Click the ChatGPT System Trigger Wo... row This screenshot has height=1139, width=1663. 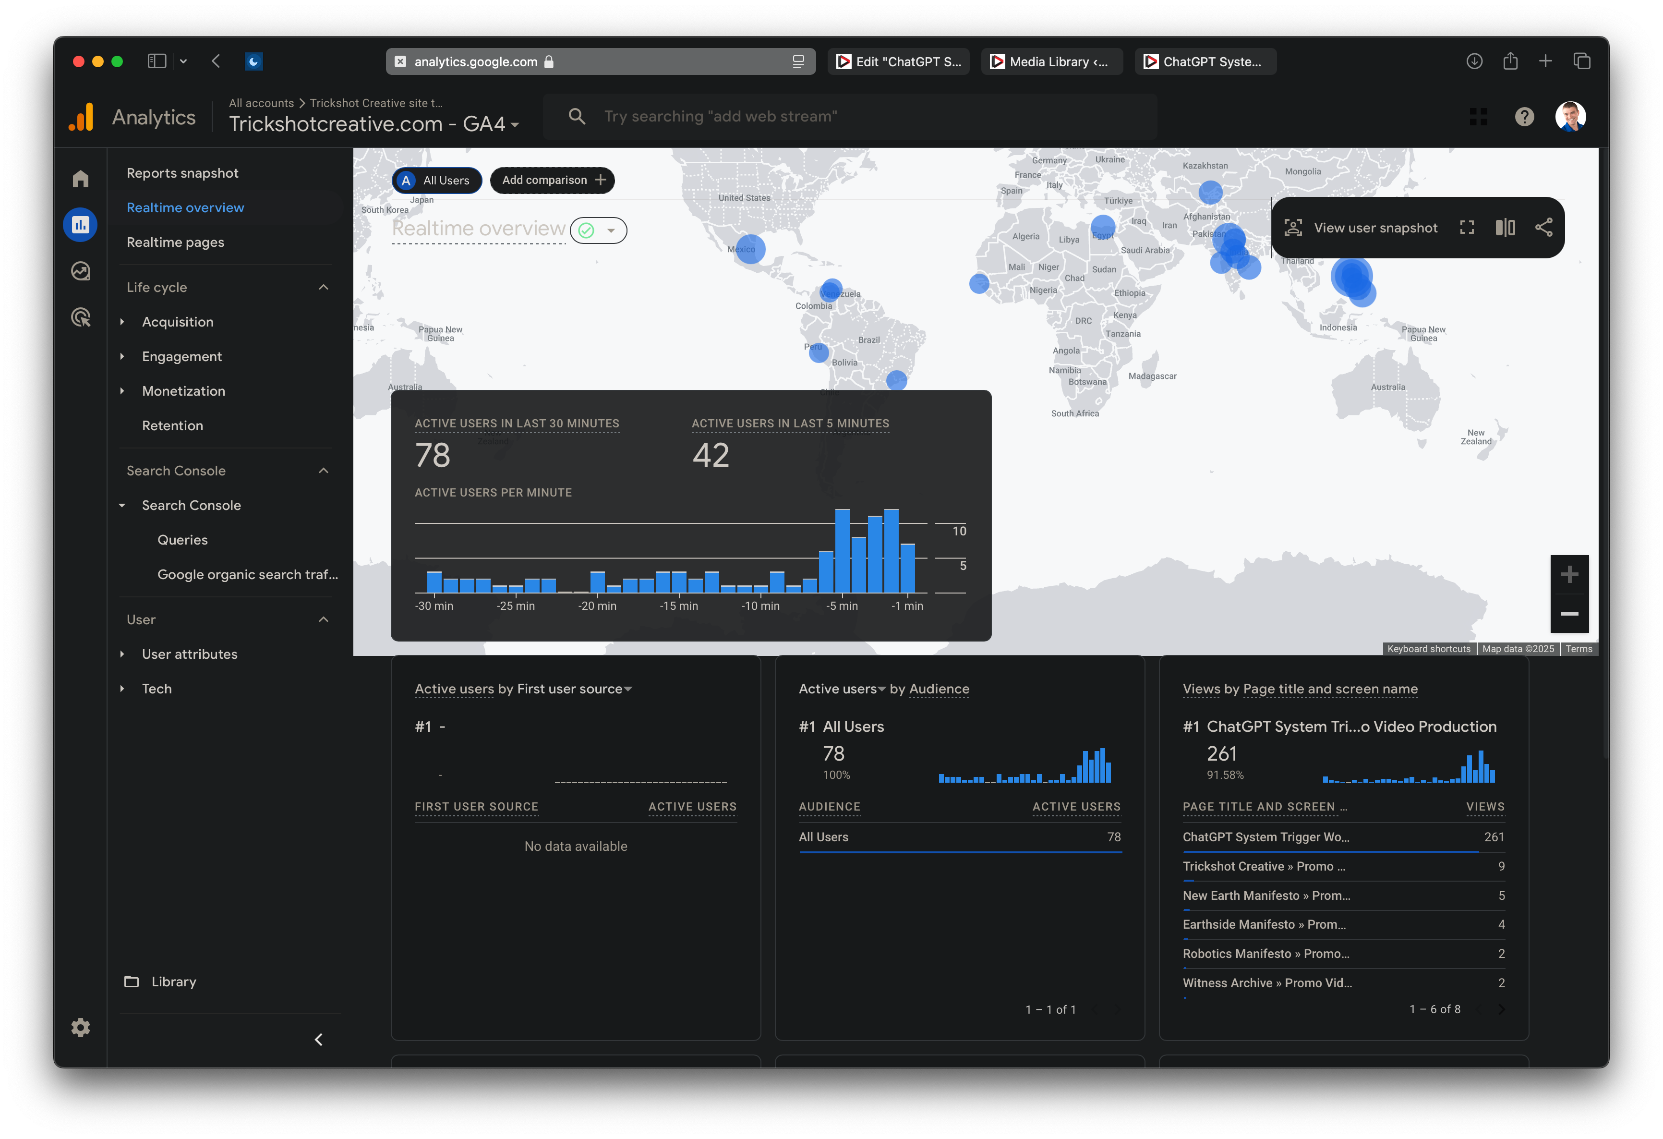pos(1343,837)
